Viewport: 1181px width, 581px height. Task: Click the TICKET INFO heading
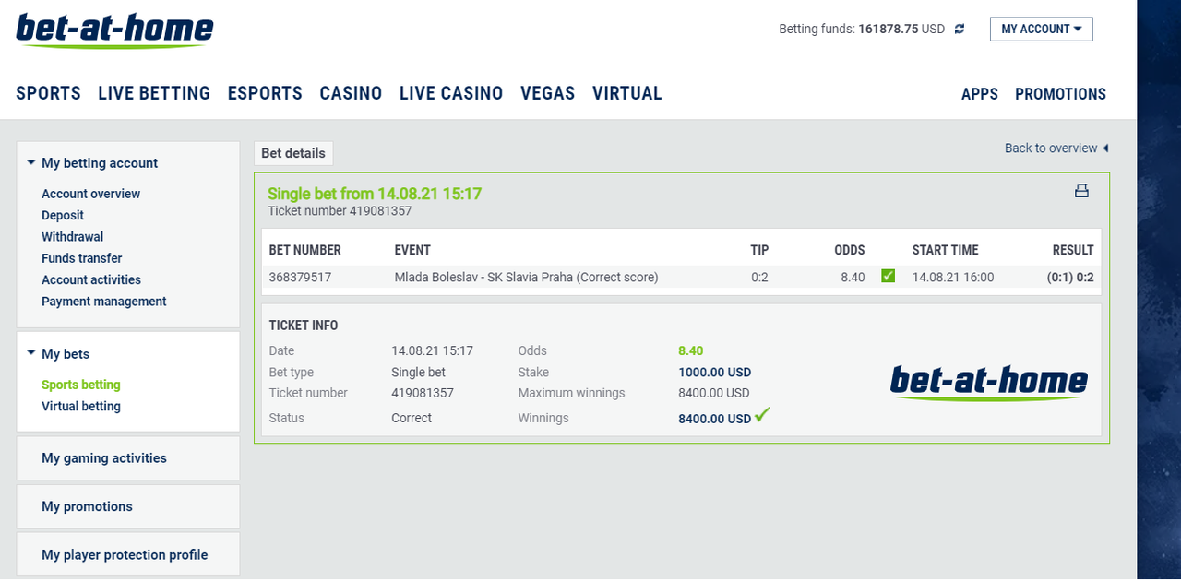[x=304, y=326]
